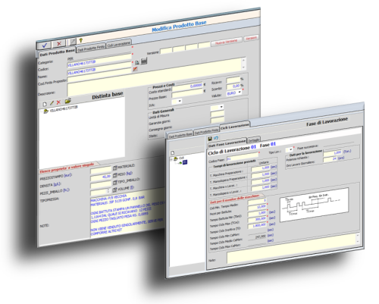Image resolution: width=379 pixels, height=304 pixels.
Task: Select the VILLANO tree item in Distinta base
Action: pyautogui.click(x=63, y=109)
